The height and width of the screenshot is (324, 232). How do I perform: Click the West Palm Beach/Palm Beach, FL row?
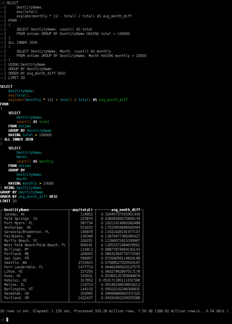pos(35,245)
